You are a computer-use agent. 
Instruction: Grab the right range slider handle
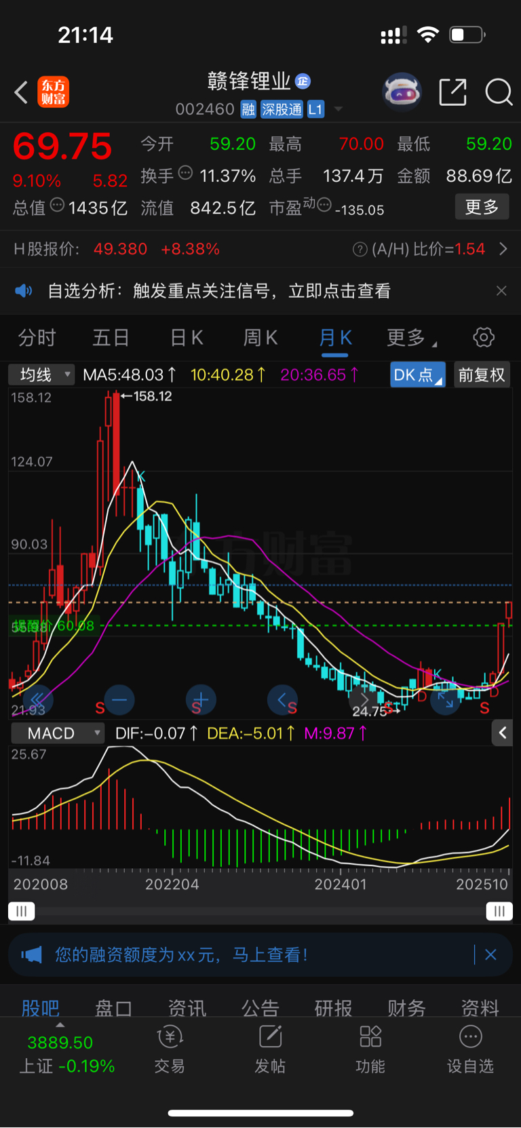point(499,911)
